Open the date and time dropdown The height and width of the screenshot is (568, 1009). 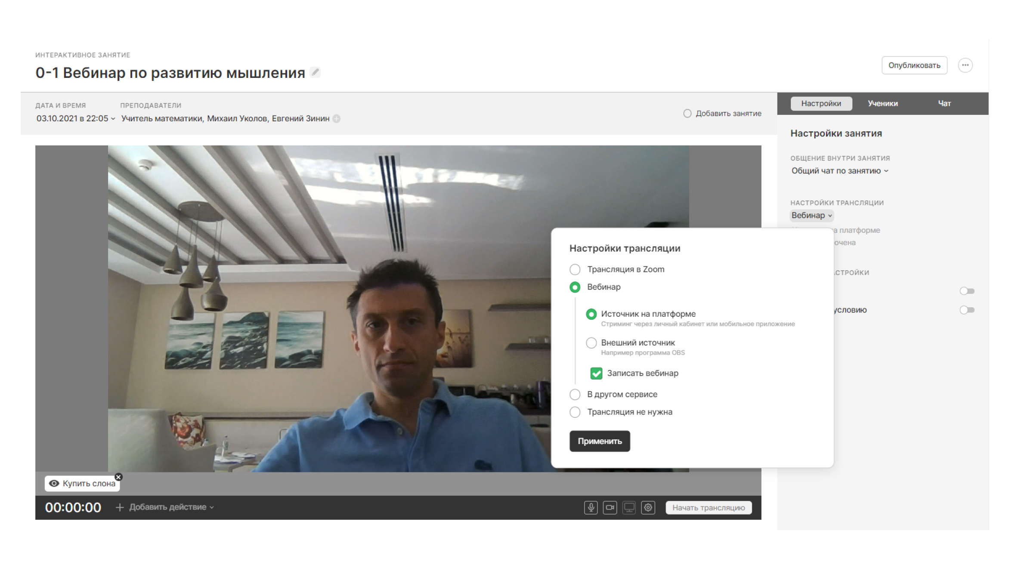point(76,118)
